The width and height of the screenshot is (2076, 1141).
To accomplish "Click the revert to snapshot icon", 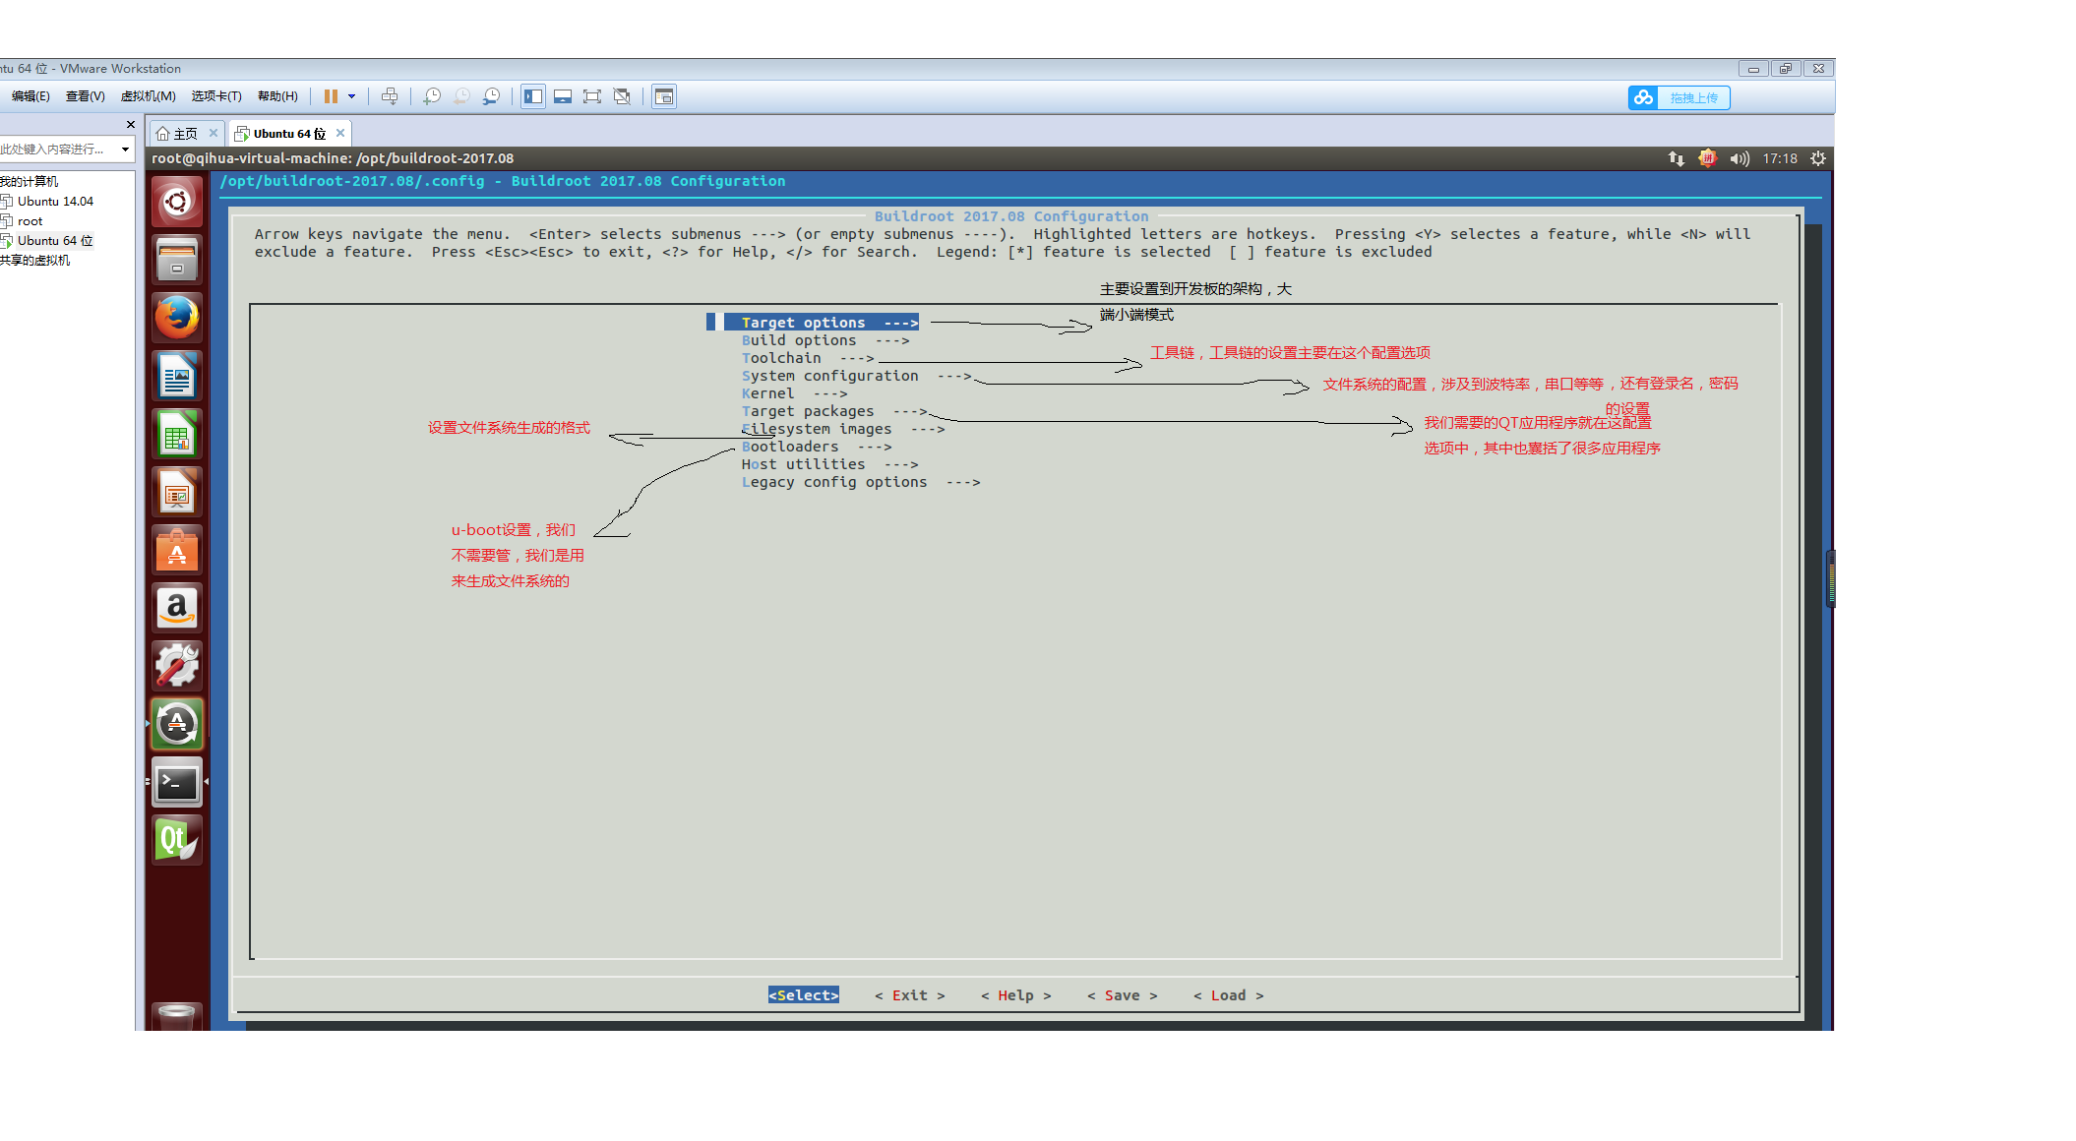I will coord(461,96).
